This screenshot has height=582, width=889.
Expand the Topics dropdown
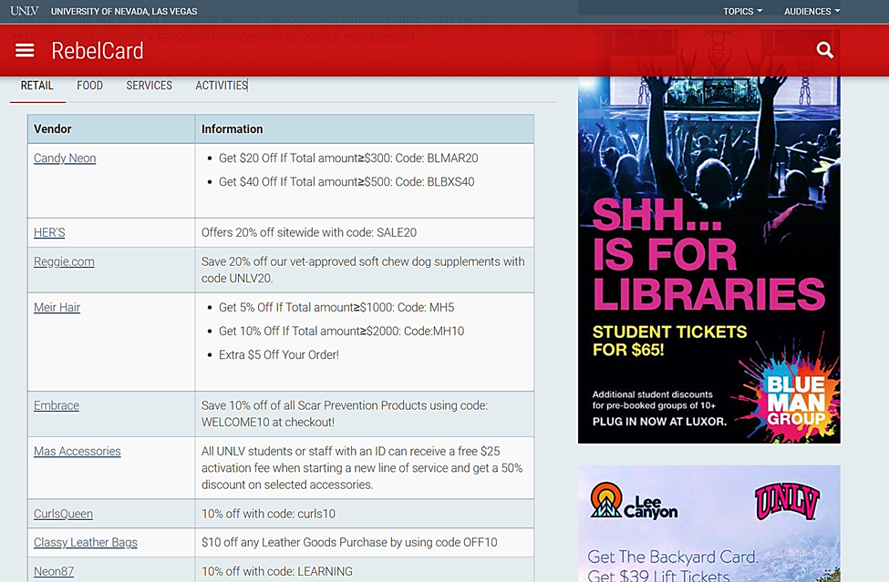pos(743,11)
